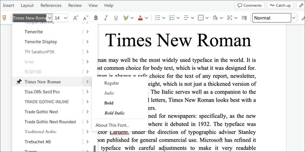This screenshot has height=152, width=305.
Task: Select Trade Gothic Next Rounded font
Action: [x=50, y=122]
